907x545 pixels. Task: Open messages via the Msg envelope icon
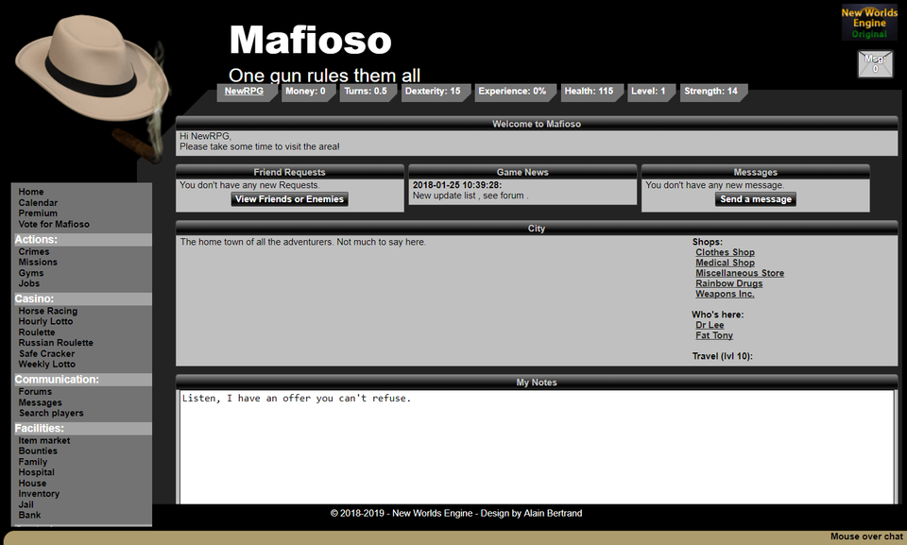click(874, 63)
